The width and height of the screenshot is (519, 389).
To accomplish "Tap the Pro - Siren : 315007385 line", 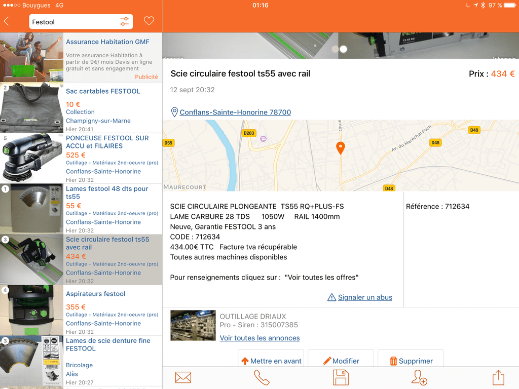I will point(259,325).
